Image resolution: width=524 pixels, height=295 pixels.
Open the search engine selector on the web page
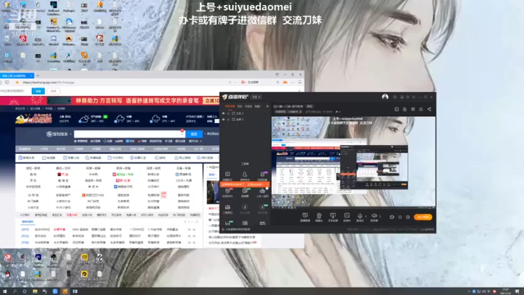click(59, 134)
